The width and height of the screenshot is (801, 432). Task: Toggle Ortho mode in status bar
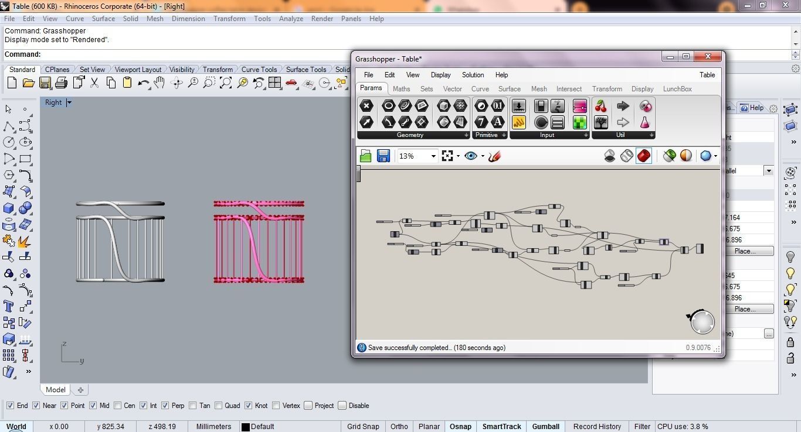[x=399, y=427]
